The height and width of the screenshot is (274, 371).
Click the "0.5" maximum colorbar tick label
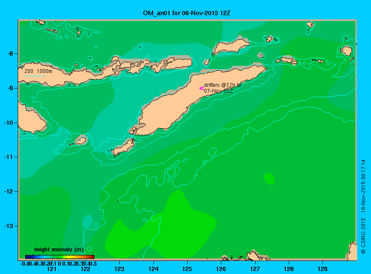click(x=93, y=263)
